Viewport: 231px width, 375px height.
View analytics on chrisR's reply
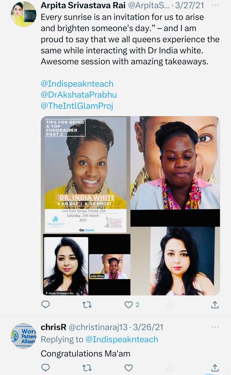click(170, 367)
